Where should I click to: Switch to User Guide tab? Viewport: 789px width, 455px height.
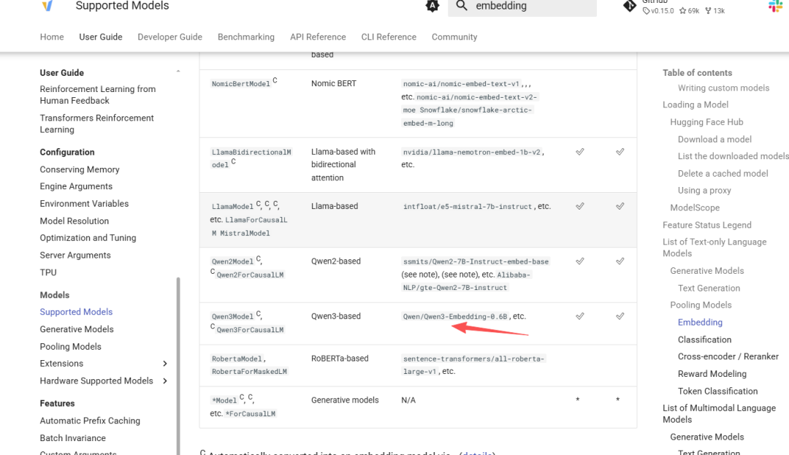(101, 37)
